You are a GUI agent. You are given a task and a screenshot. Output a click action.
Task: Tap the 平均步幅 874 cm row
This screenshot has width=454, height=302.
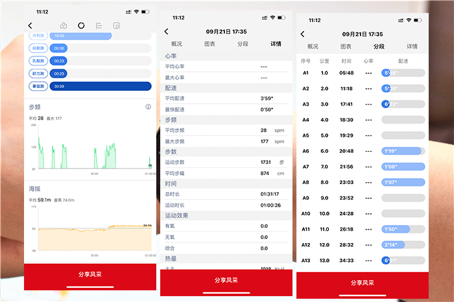pos(226,173)
